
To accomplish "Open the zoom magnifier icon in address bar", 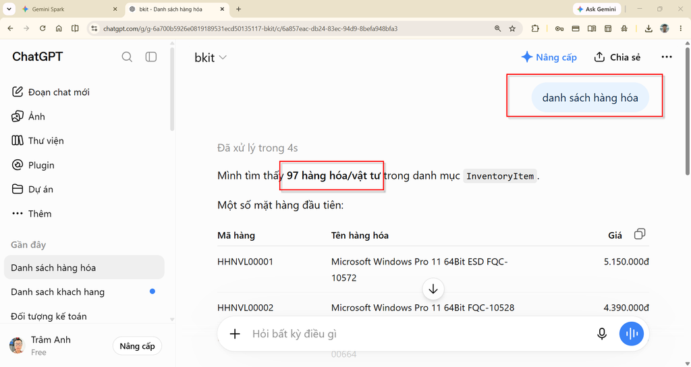I will coord(497,28).
